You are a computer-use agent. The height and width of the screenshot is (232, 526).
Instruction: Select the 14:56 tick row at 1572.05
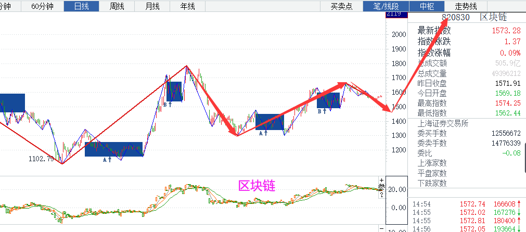pyautogui.click(x=467, y=229)
